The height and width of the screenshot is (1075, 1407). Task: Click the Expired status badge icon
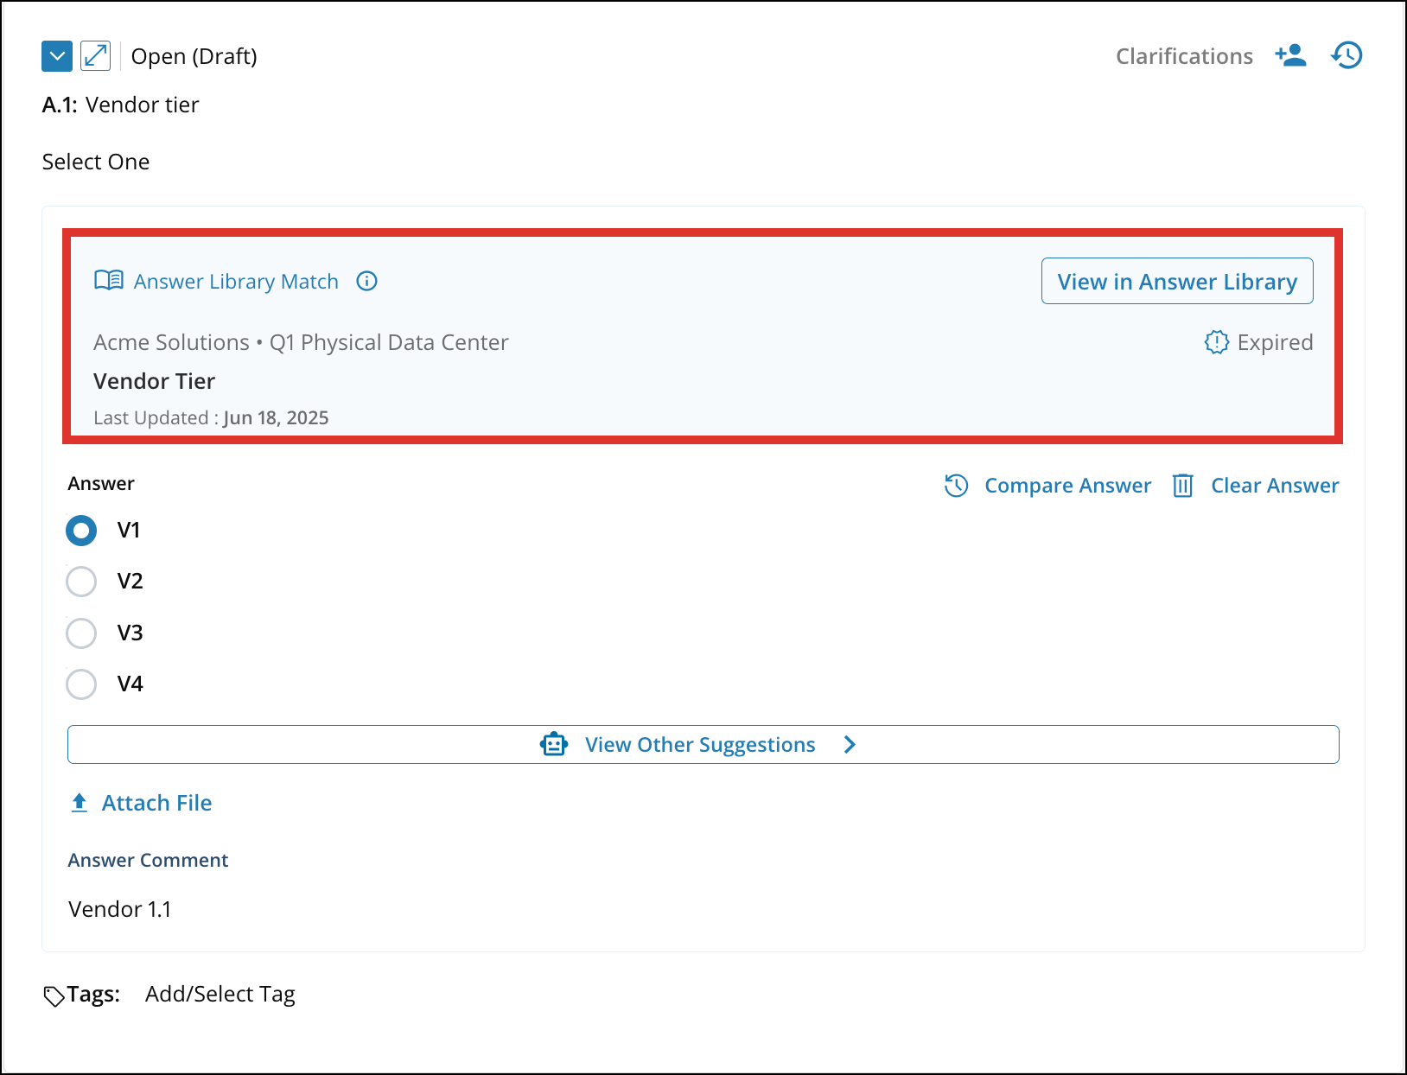click(x=1216, y=342)
